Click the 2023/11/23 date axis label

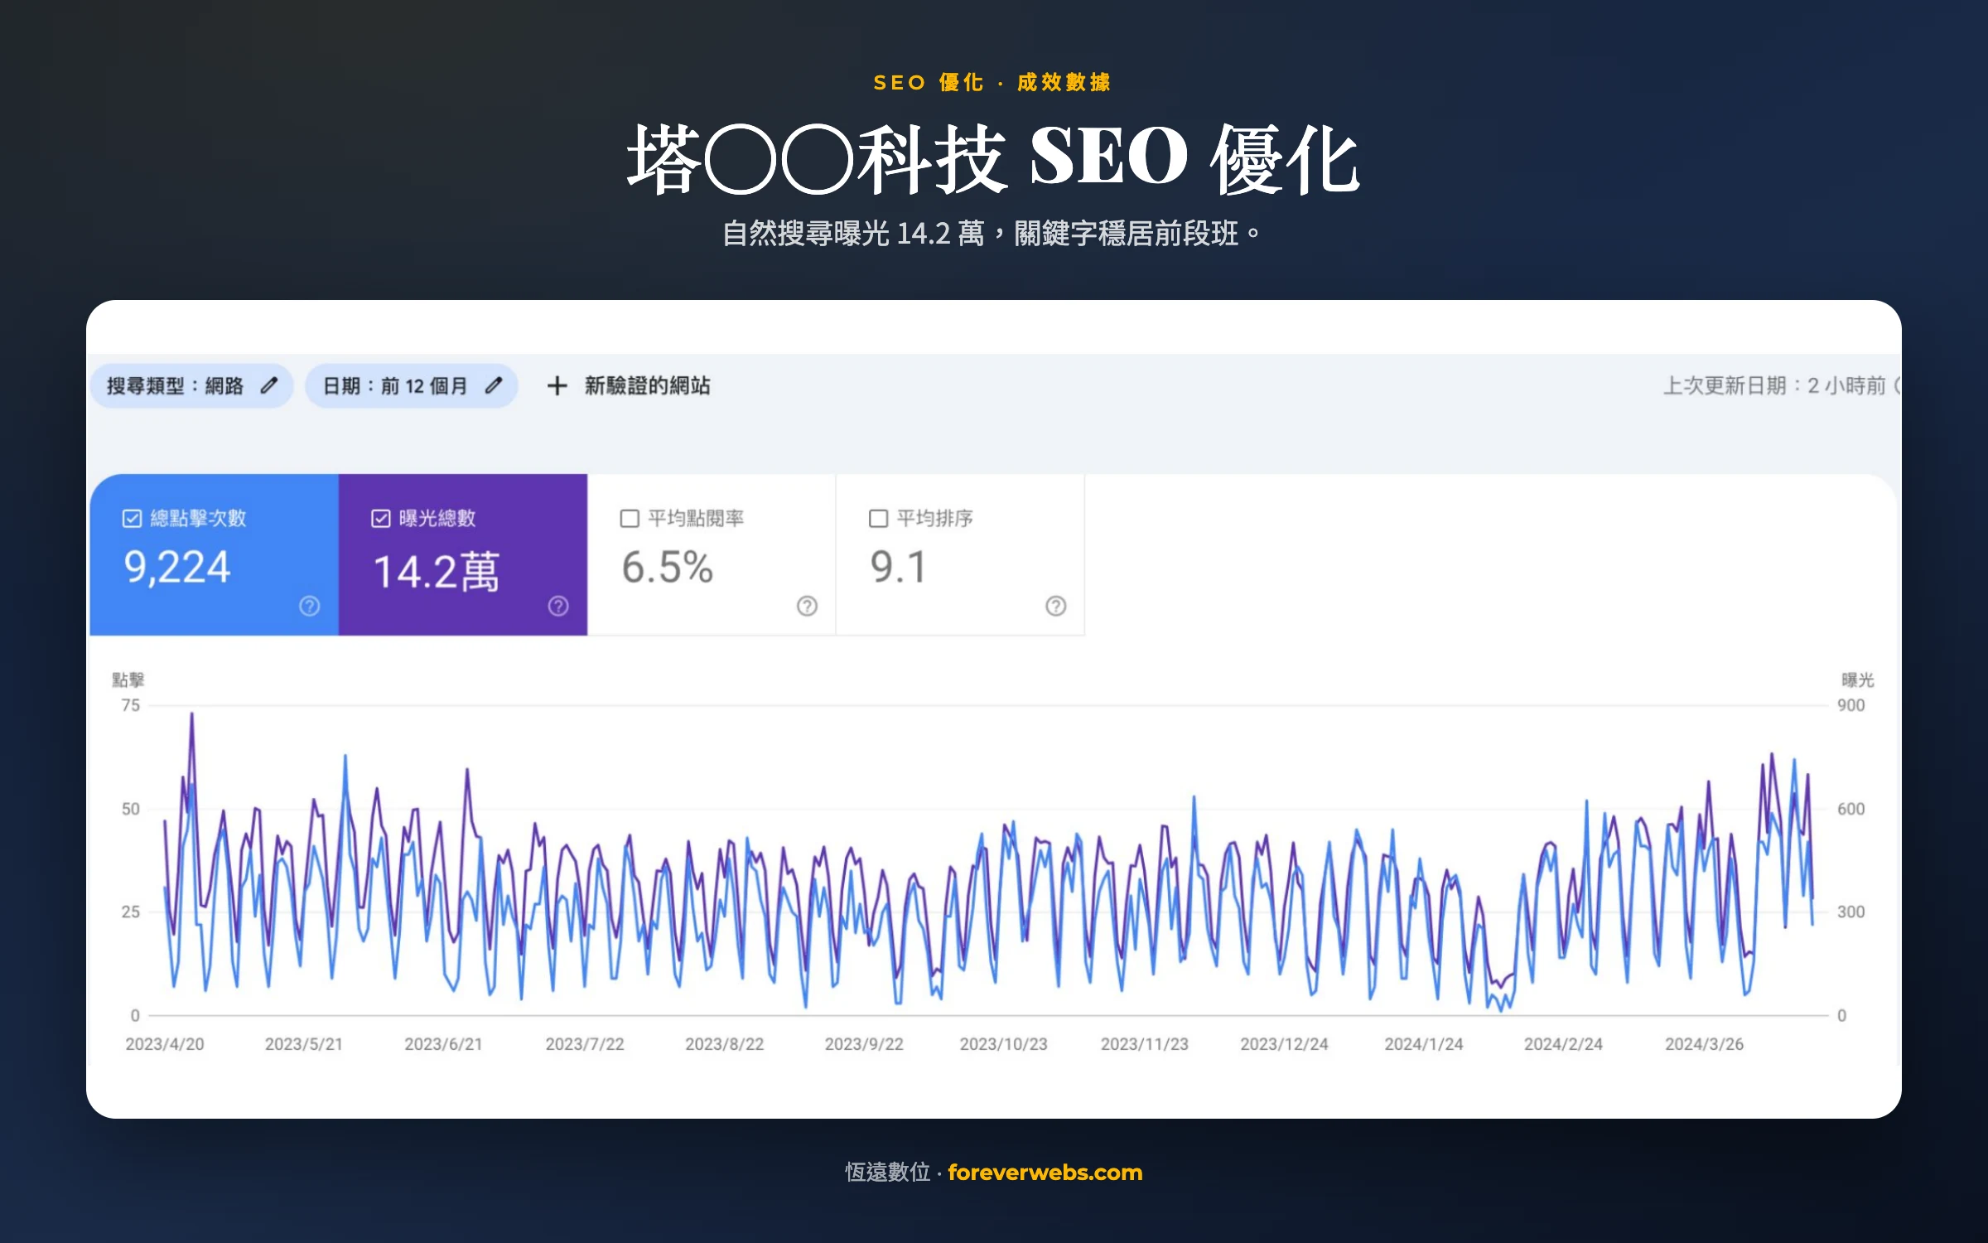point(1145,1044)
